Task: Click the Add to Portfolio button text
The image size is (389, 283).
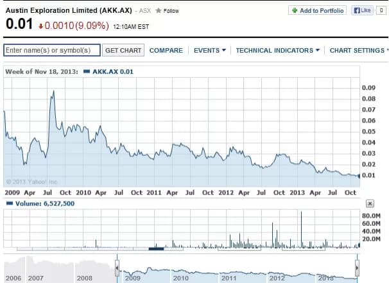Action: pyautogui.click(x=322, y=11)
